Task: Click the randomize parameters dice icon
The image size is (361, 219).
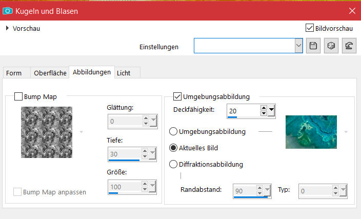Action: pyautogui.click(x=331, y=46)
